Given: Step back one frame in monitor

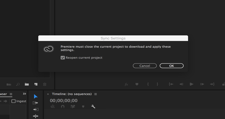Looking at the screenshot, I should [x=181, y=84].
